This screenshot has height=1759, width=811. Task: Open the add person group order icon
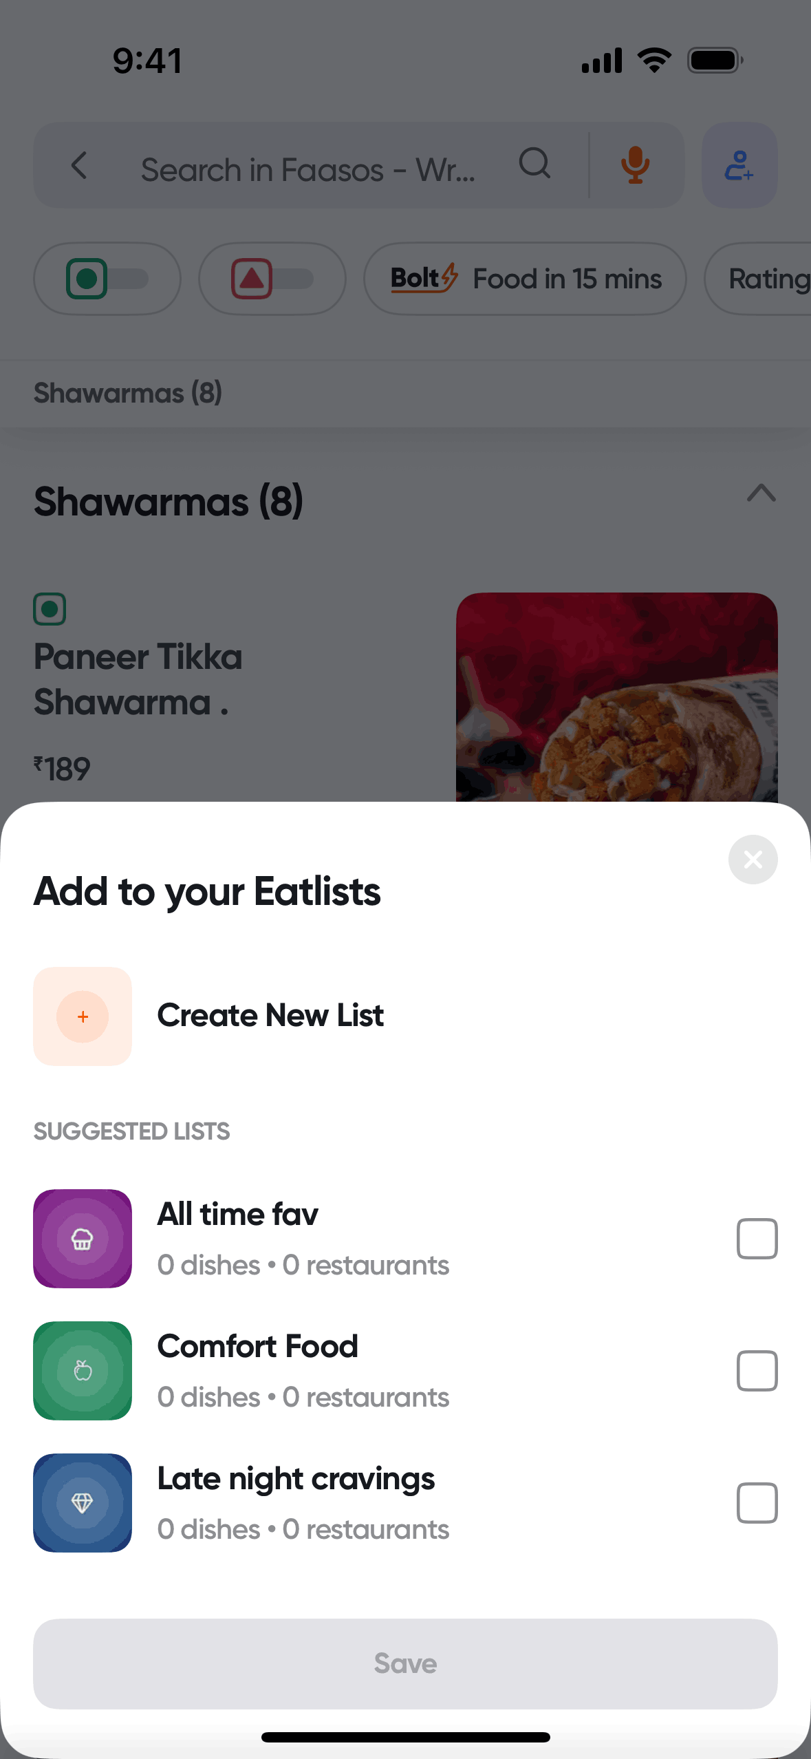pos(739,165)
